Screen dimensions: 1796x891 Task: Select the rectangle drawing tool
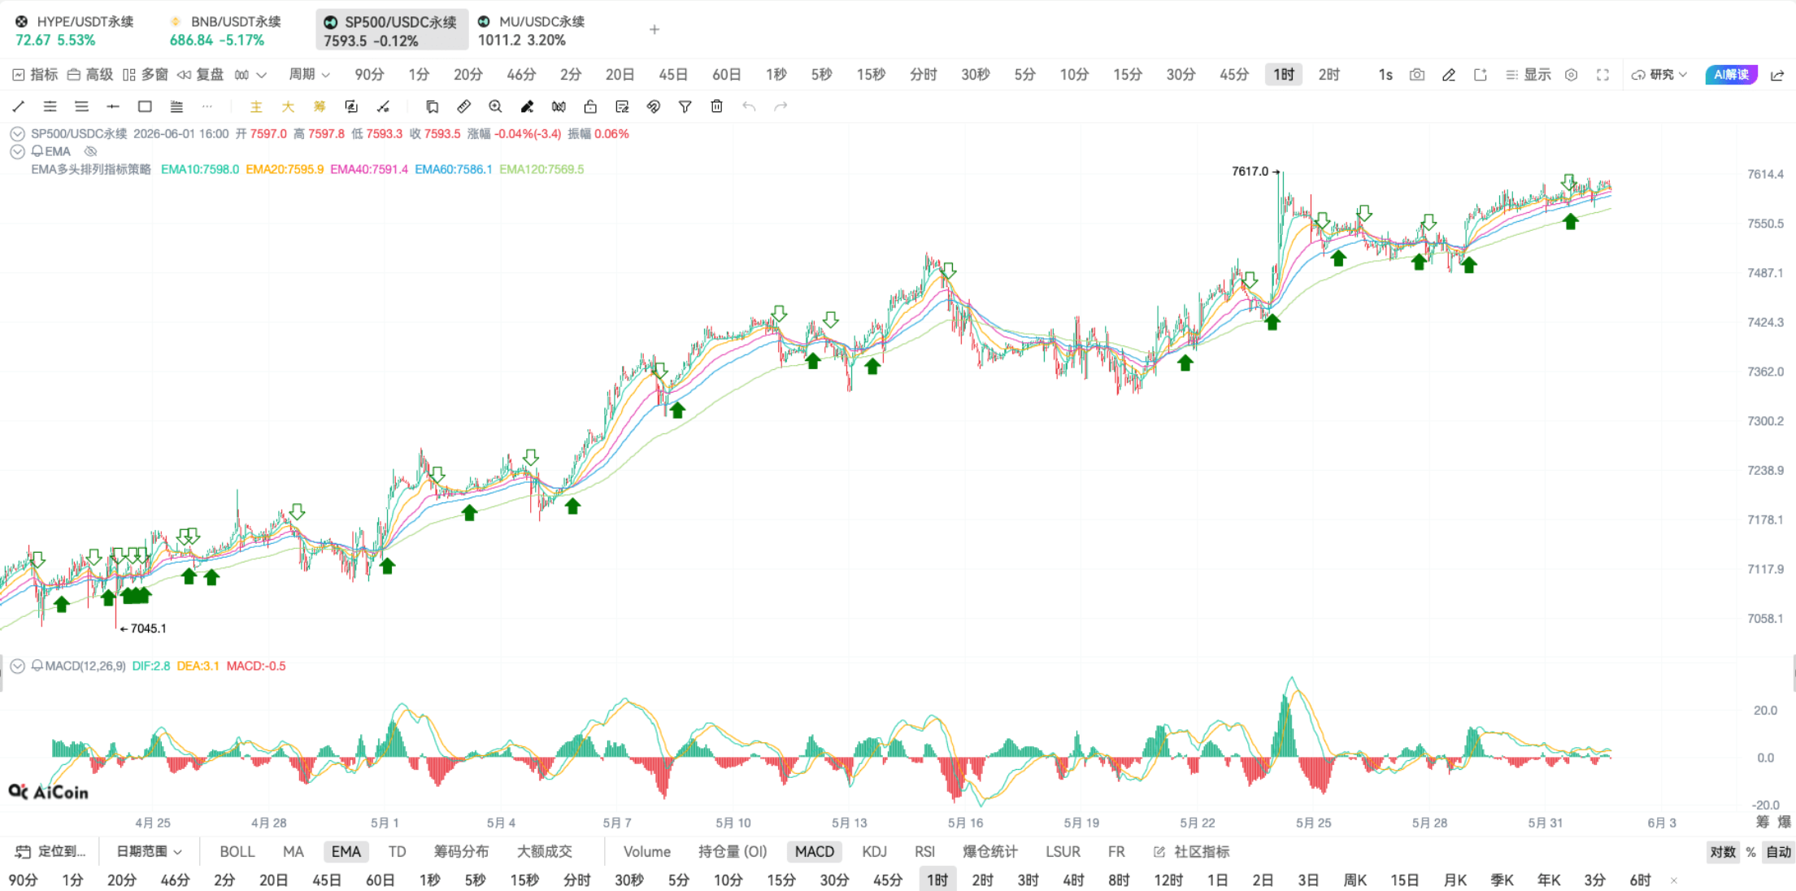click(x=145, y=106)
